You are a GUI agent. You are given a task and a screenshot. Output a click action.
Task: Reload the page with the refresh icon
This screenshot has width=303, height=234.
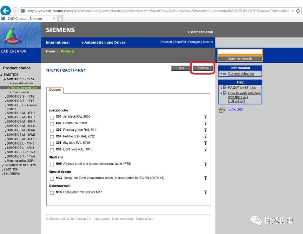tap(298, 11)
